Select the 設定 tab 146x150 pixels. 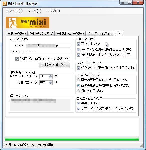(x=118, y=33)
